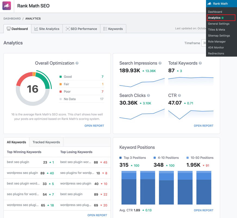
Task: Open 404 Monitor in sidebar
Action: tap(216, 48)
